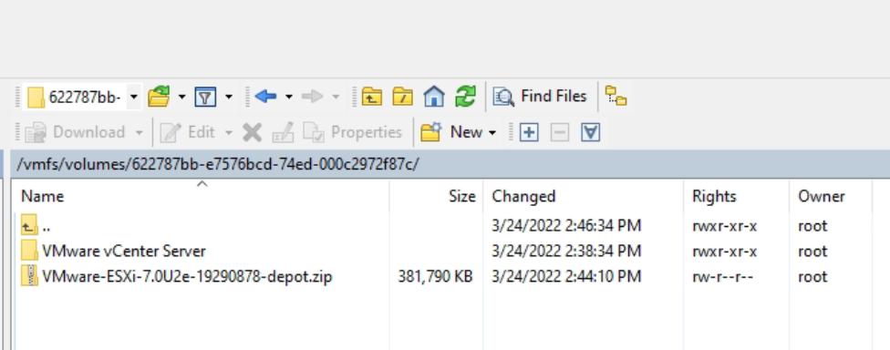
Task: Click the root owner of the zip file
Action: pyautogui.click(x=812, y=277)
